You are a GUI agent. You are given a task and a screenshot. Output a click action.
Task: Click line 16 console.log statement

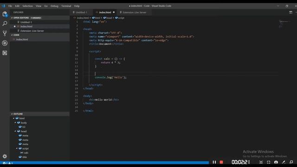[110, 77]
